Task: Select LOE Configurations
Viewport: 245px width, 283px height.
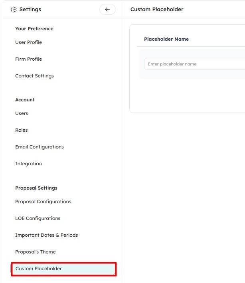Action: (38, 218)
